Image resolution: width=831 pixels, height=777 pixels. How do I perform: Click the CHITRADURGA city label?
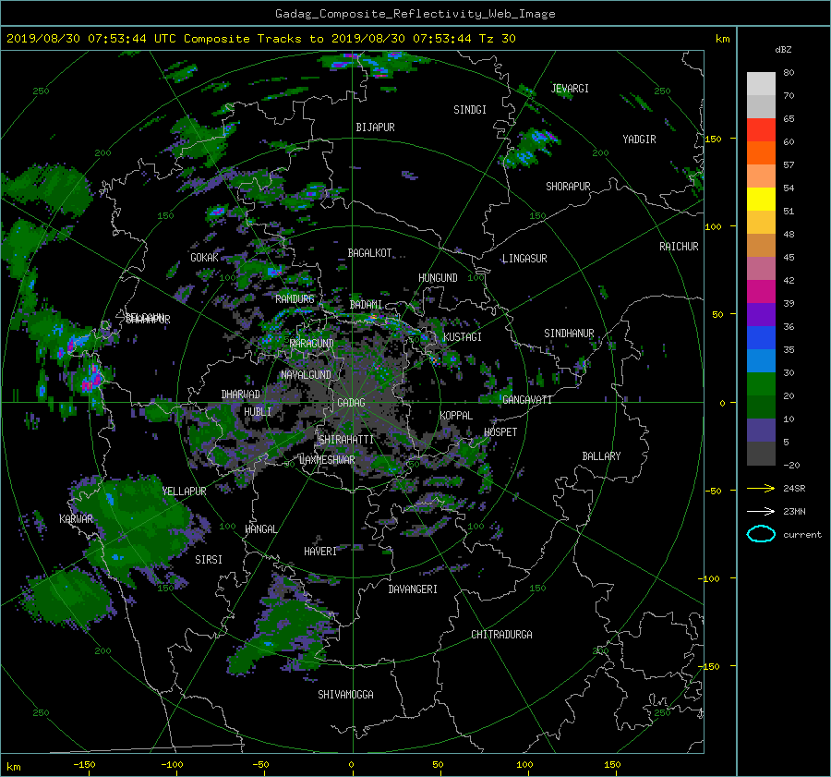tap(502, 635)
